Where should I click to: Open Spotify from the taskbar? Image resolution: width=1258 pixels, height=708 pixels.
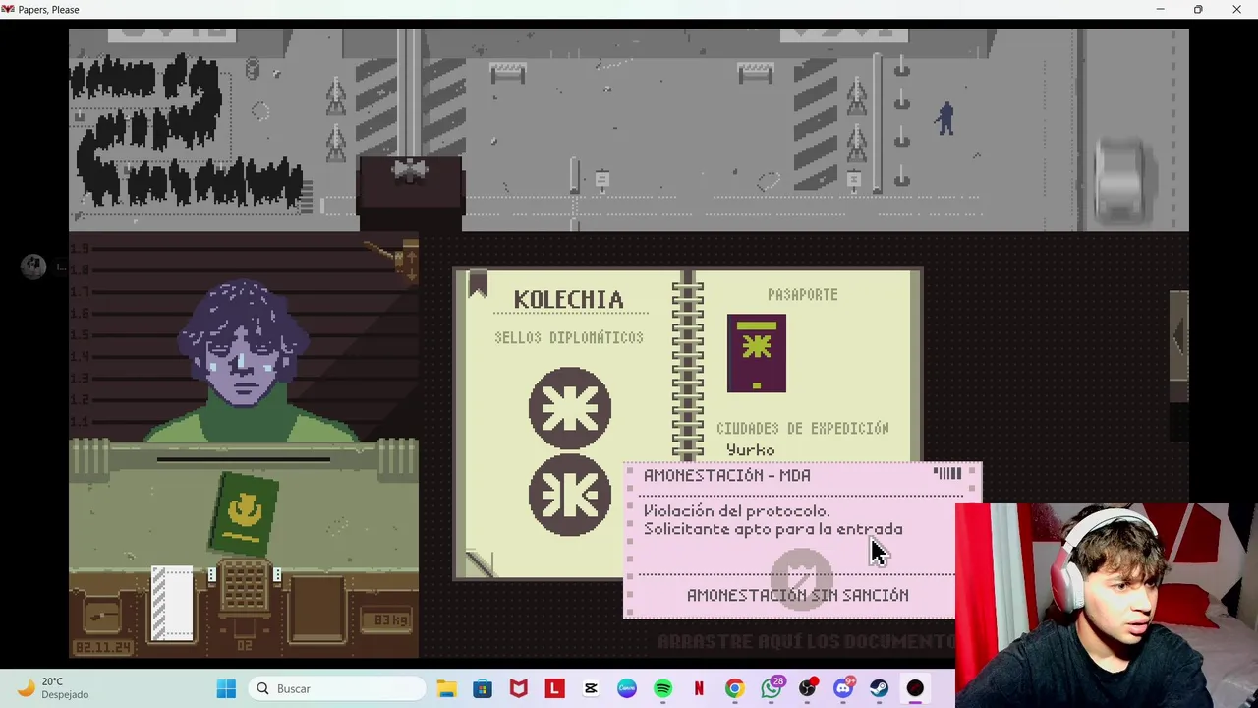click(662, 689)
